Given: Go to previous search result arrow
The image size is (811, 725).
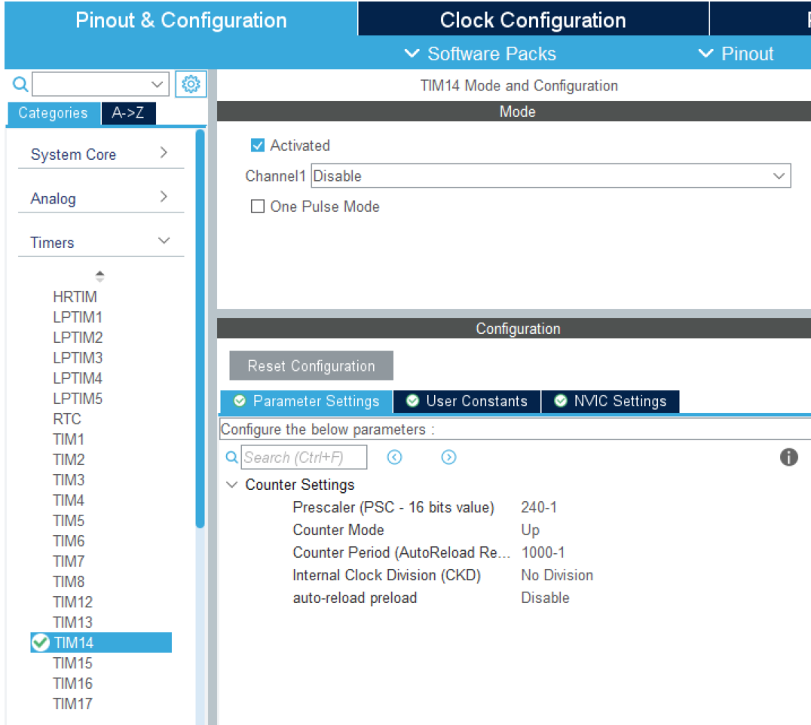Looking at the screenshot, I should click(x=394, y=457).
